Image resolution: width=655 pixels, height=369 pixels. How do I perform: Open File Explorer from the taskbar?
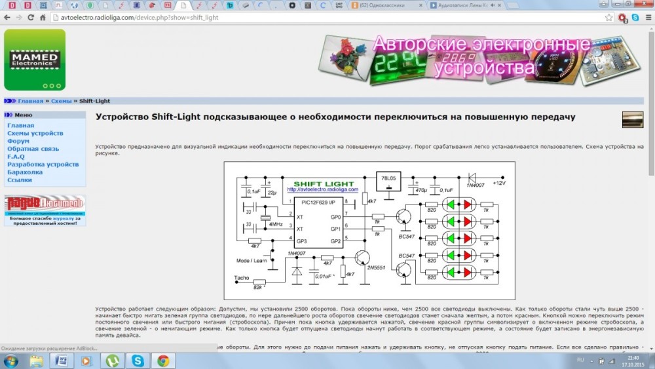36,360
